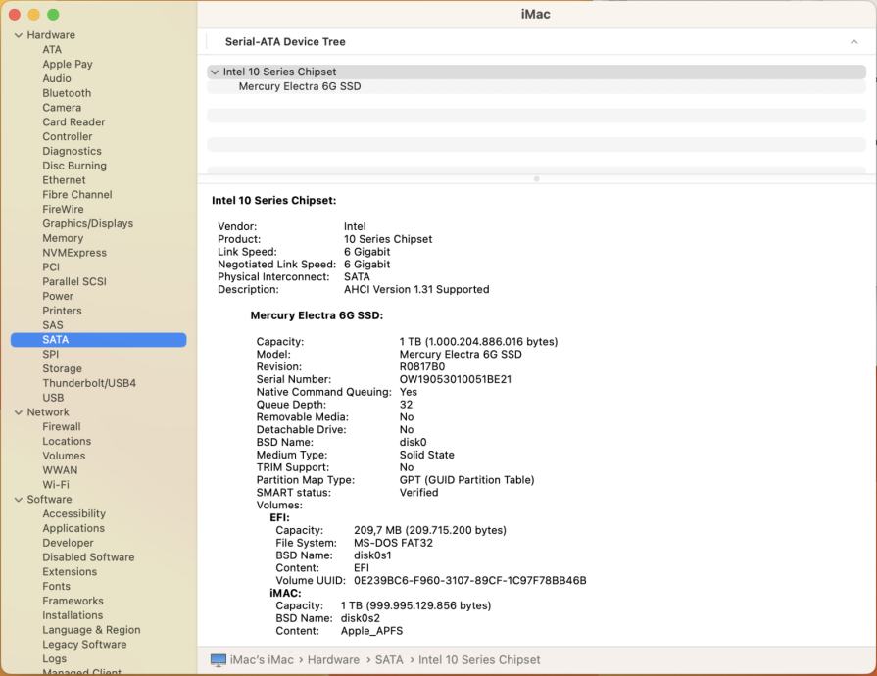877x676 pixels.
Task: Collapse the Intel 10 Series Chipset tree row
Action: click(215, 72)
